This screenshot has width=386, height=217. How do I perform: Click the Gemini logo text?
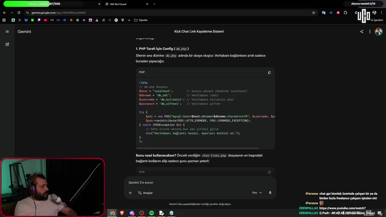[x=24, y=32]
